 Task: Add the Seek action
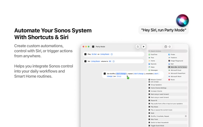[x=168, y=113]
